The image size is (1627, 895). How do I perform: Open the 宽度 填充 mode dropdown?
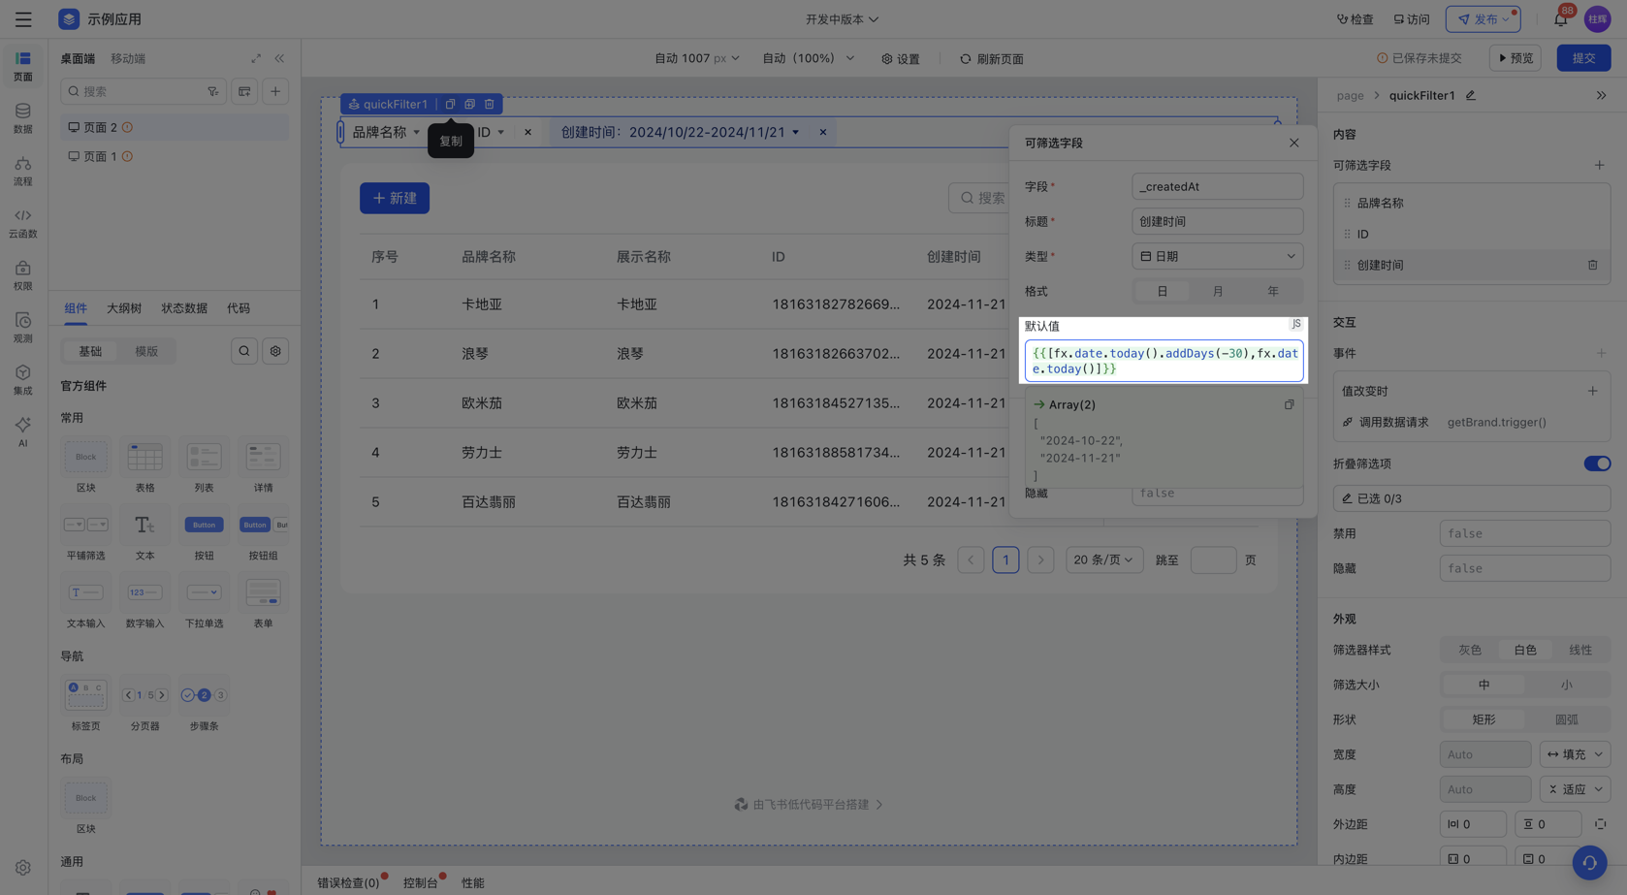(1575, 754)
